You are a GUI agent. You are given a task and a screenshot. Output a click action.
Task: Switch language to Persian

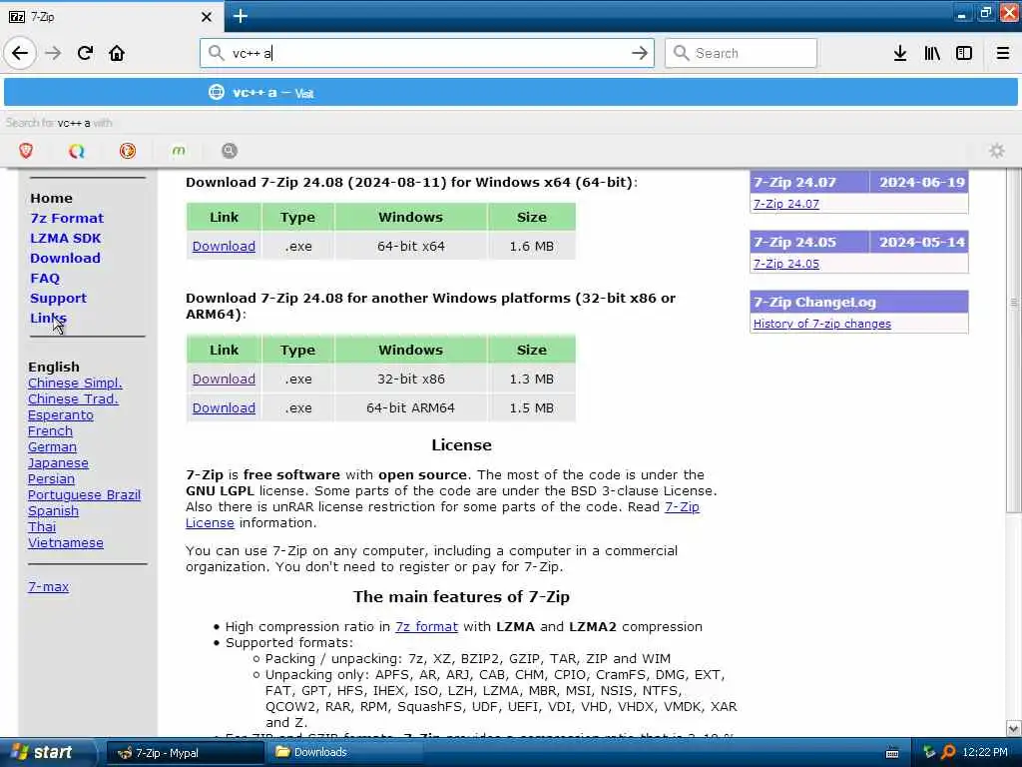pyautogui.click(x=51, y=478)
